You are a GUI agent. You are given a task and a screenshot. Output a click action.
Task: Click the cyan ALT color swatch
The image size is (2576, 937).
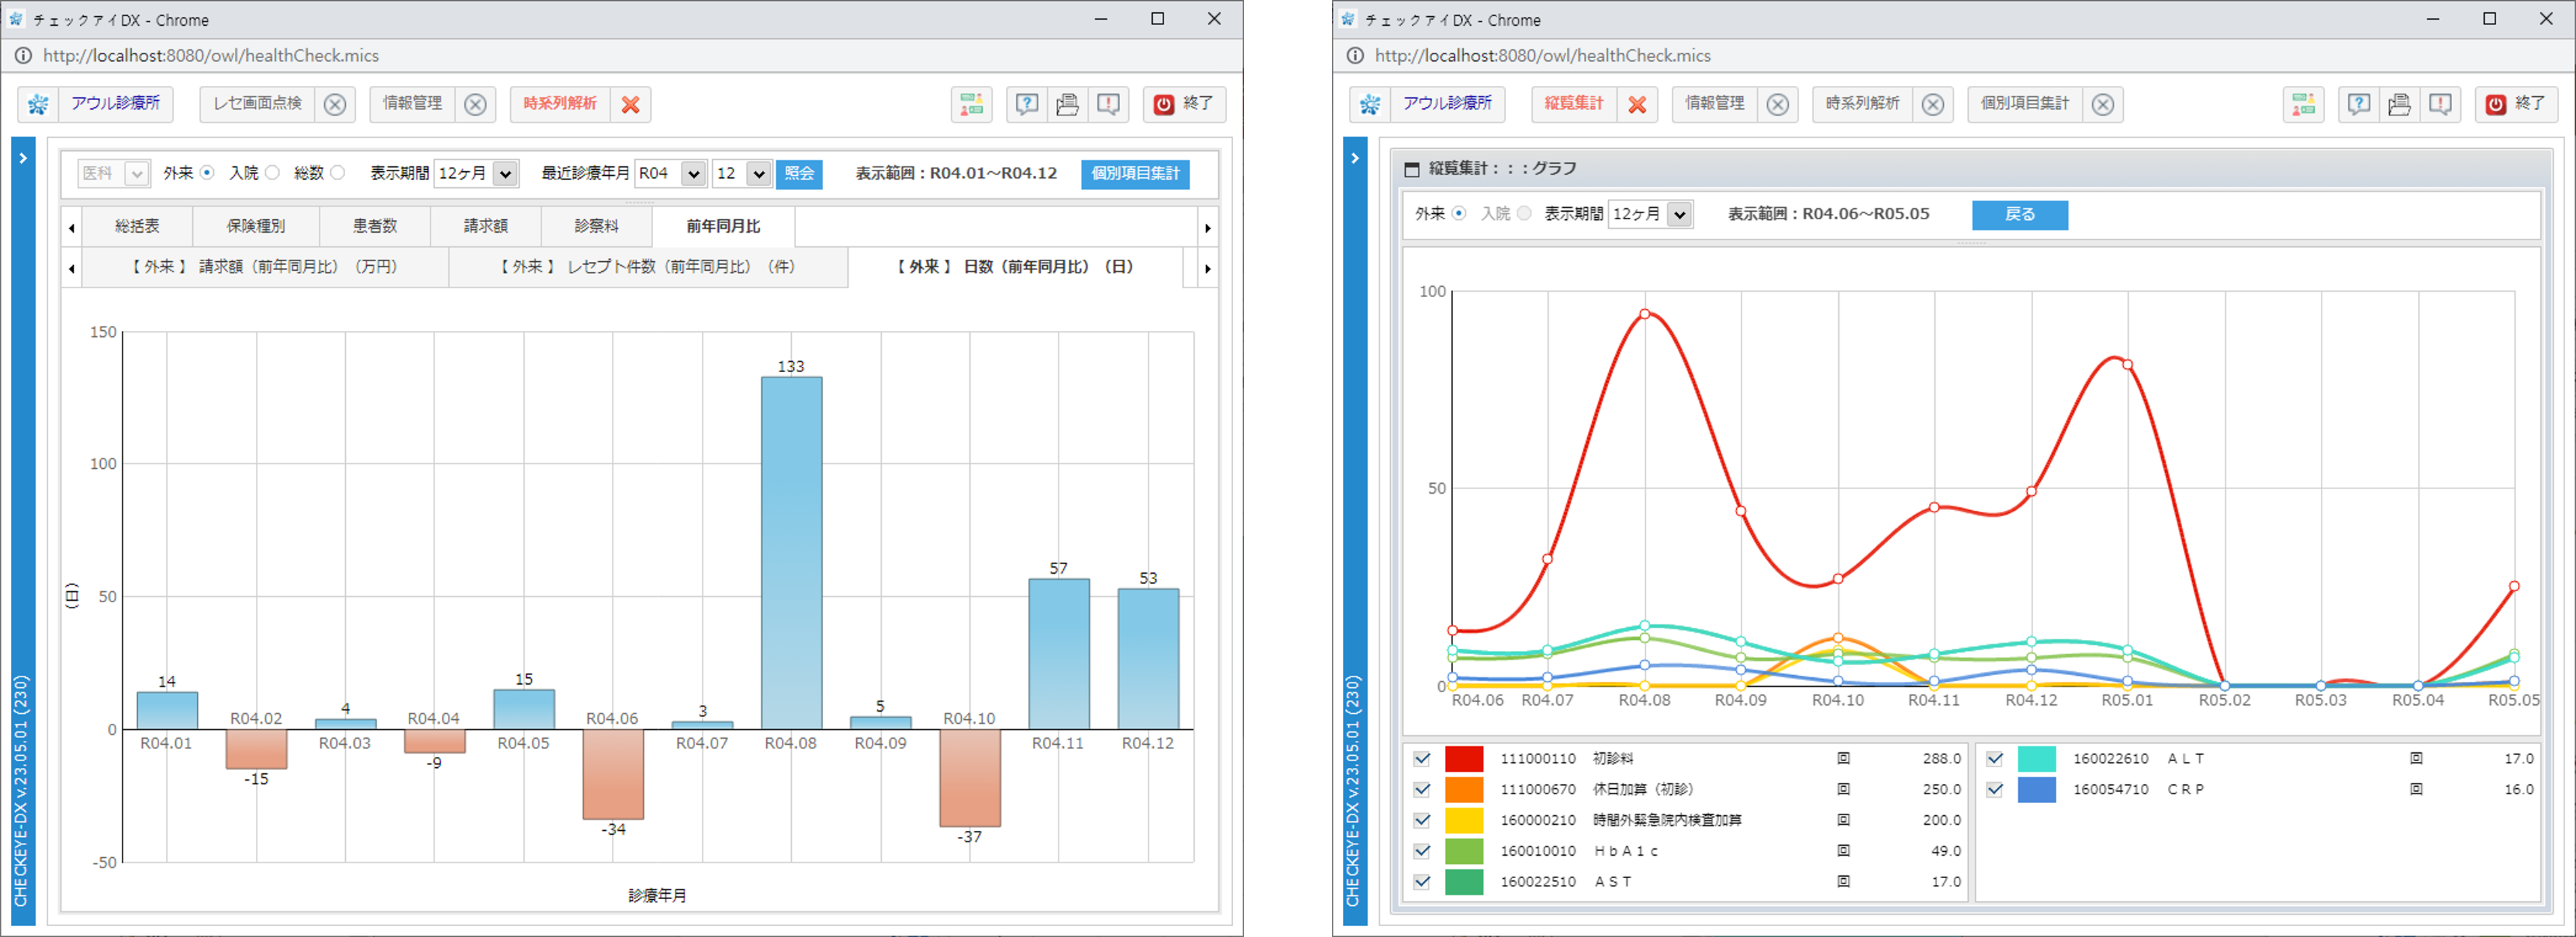click(2037, 759)
